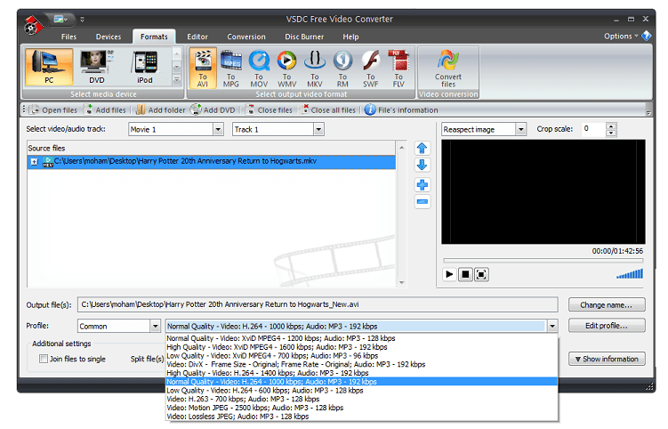Click Add folder in toolbar
This screenshot has width=668, height=429.
(161, 110)
